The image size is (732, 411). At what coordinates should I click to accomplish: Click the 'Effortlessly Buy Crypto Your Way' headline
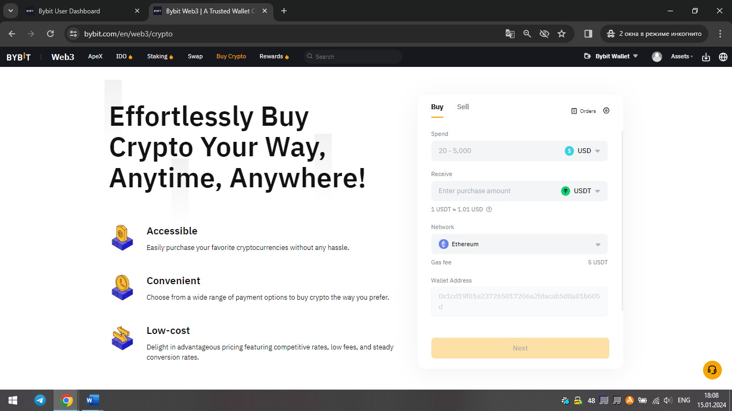coord(238,147)
